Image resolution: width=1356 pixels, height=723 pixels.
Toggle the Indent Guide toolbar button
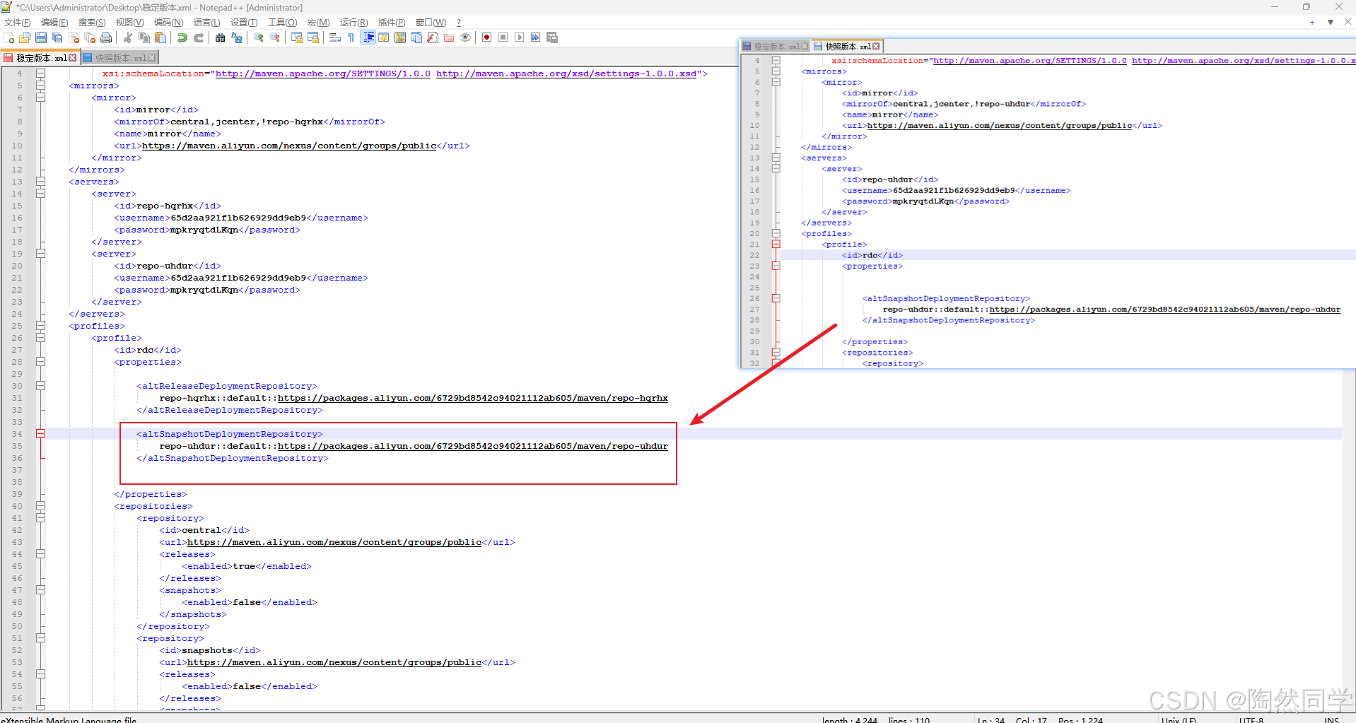[x=368, y=37]
